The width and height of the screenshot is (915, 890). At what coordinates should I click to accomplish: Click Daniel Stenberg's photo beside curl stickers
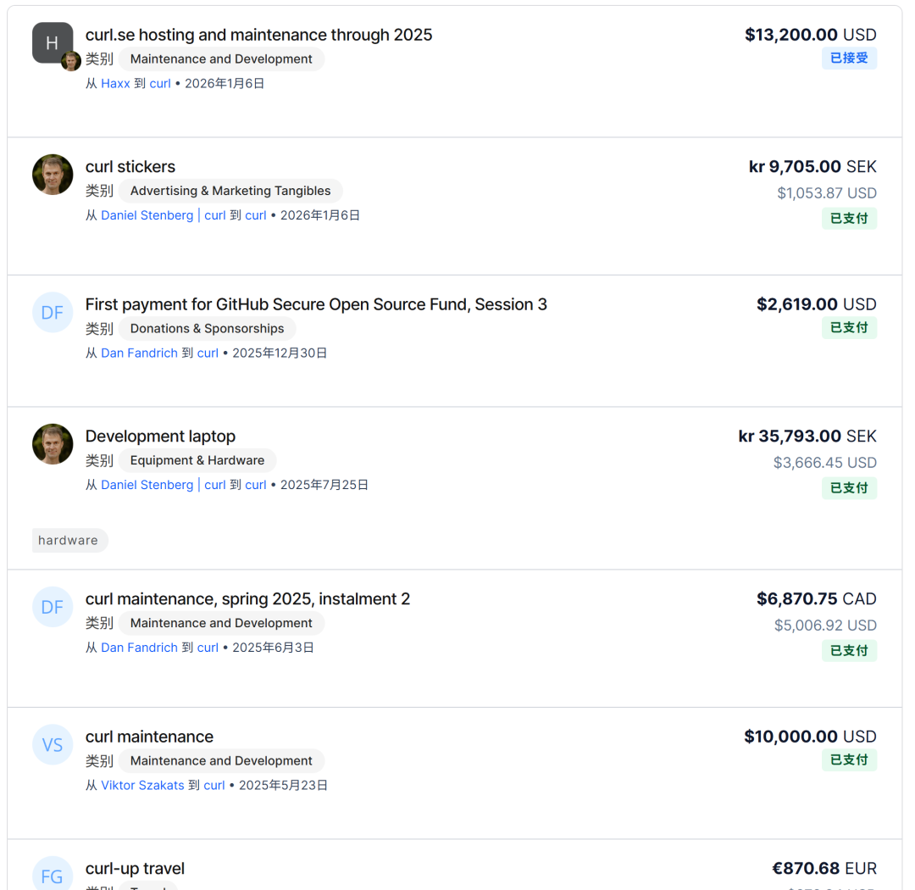tap(53, 175)
